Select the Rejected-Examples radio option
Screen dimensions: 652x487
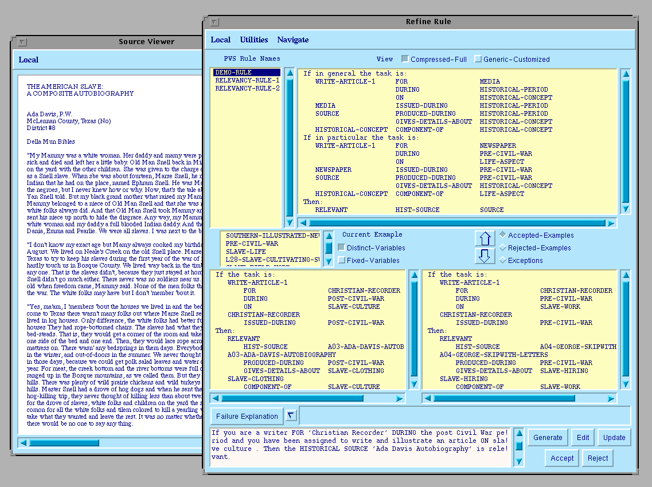pos(503,248)
